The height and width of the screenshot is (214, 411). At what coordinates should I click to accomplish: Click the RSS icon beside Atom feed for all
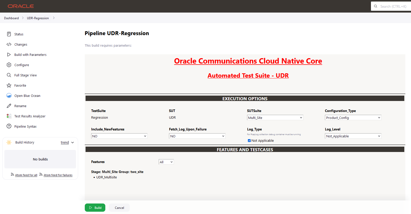[12, 175]
